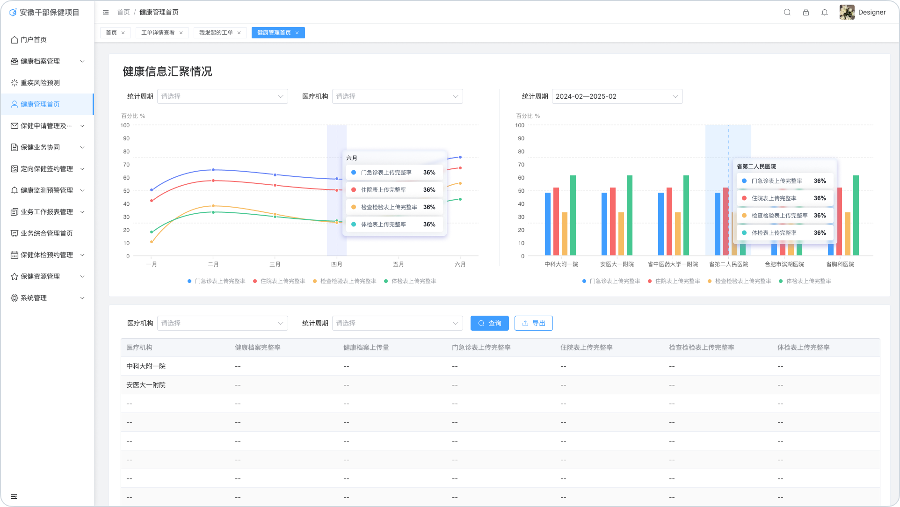Expand 系统管理 submenu chevron

pos(82,298)
